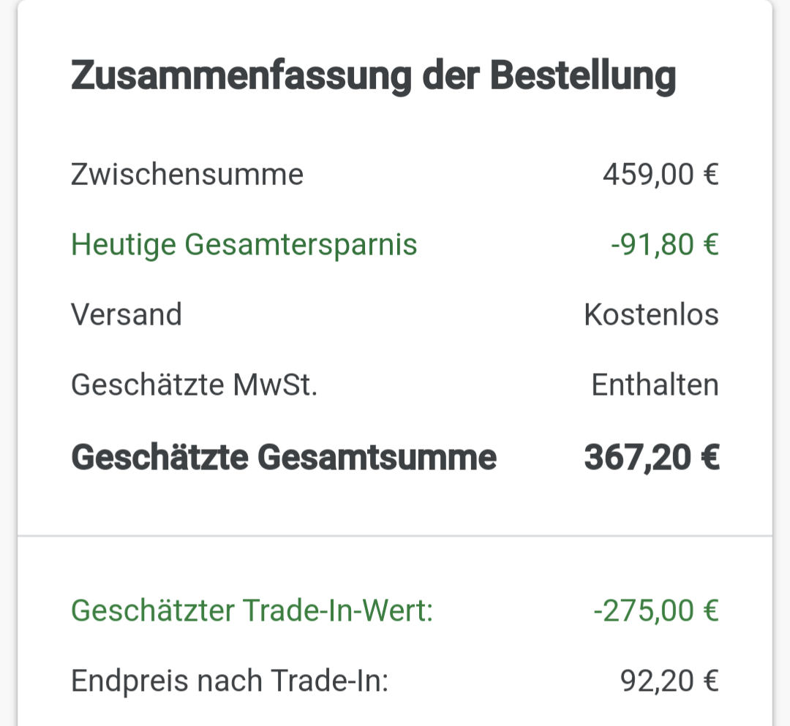
Task: Click the Enthalten tax value
Action: pos(655,385)
